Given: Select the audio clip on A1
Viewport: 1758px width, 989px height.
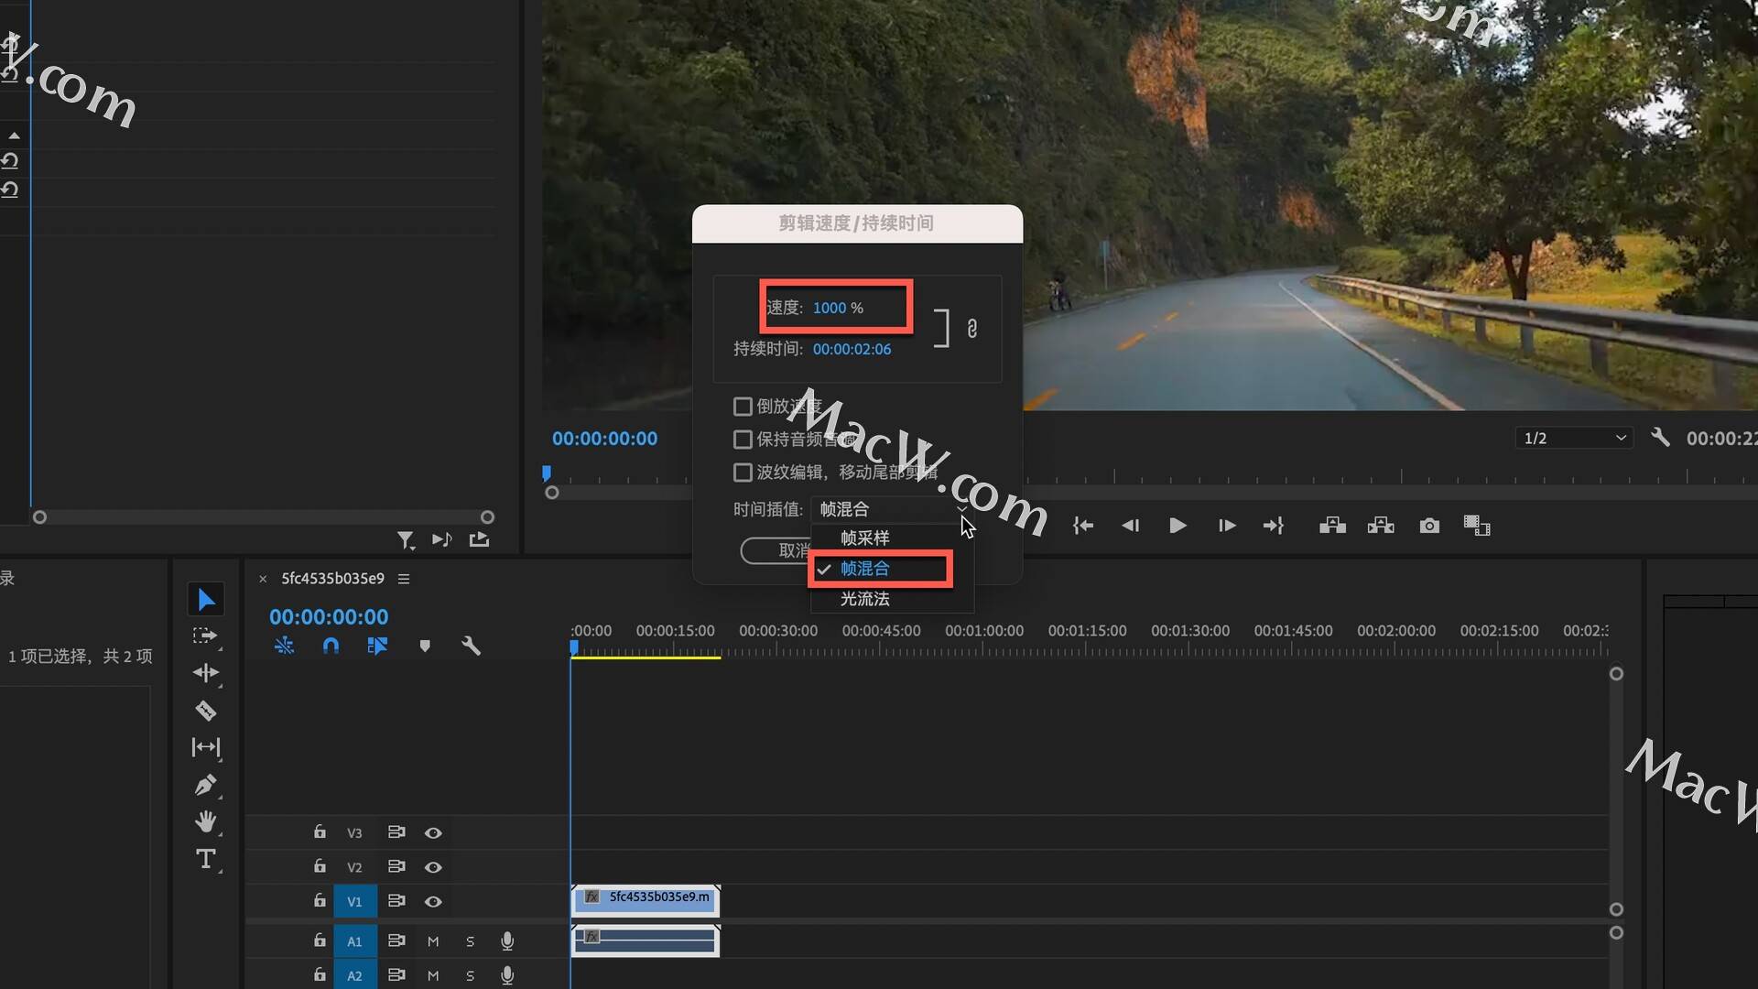Looking at the screenshot, I should (646, 940).
